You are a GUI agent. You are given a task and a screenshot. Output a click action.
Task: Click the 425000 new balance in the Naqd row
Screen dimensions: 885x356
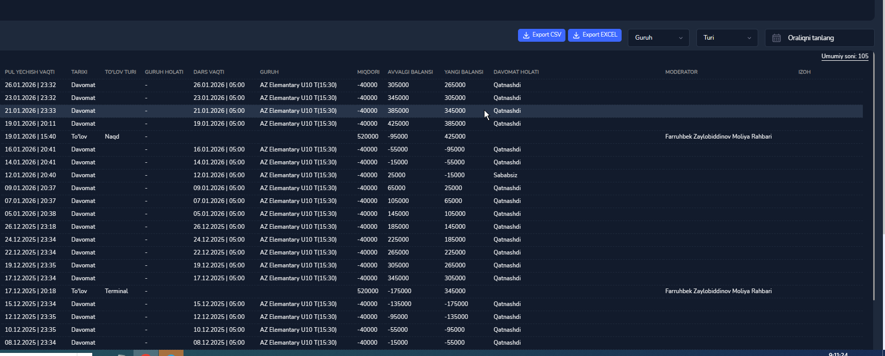point(455,137)
